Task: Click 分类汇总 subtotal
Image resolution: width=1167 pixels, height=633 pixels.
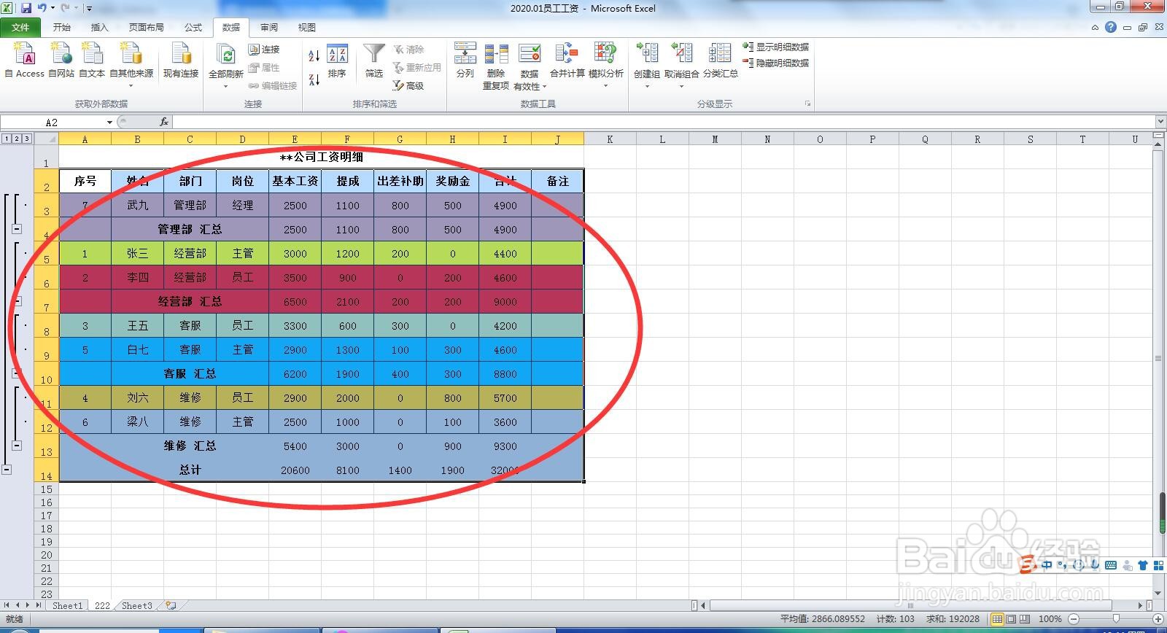Action: click(x=721, y=61)
